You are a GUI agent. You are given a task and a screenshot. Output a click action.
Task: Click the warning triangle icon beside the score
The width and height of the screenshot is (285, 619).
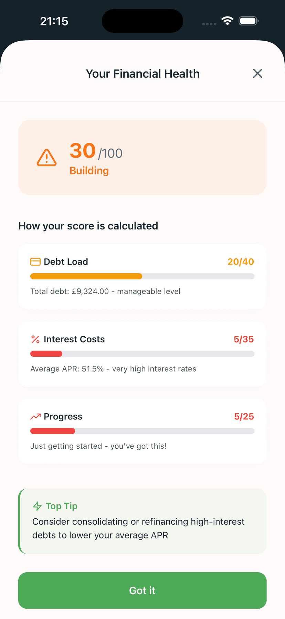(x=46, y=158)
